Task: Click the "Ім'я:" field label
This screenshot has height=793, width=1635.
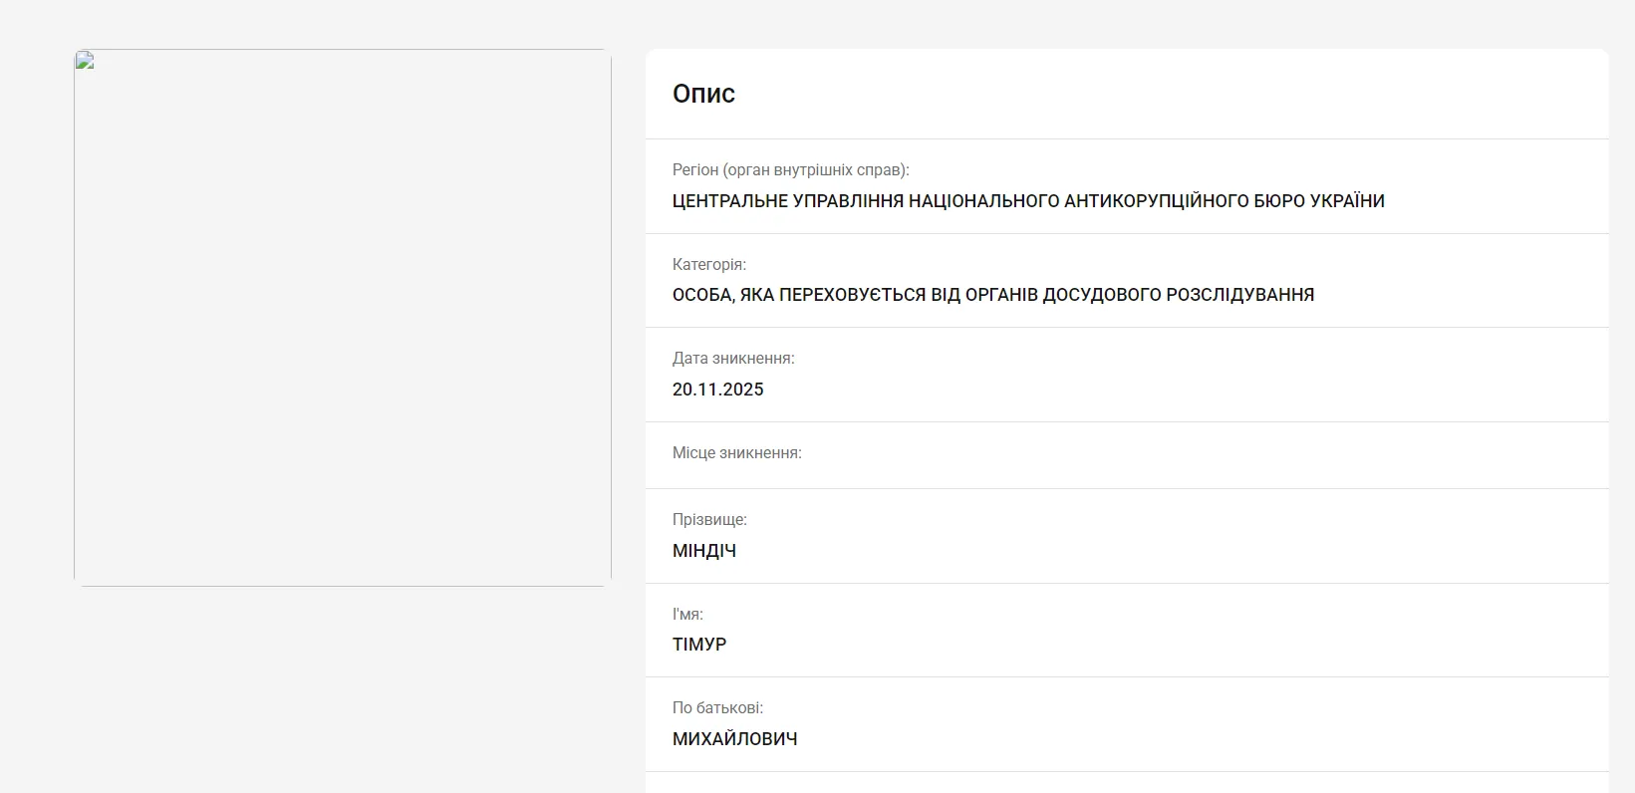Action: (687, 615)
